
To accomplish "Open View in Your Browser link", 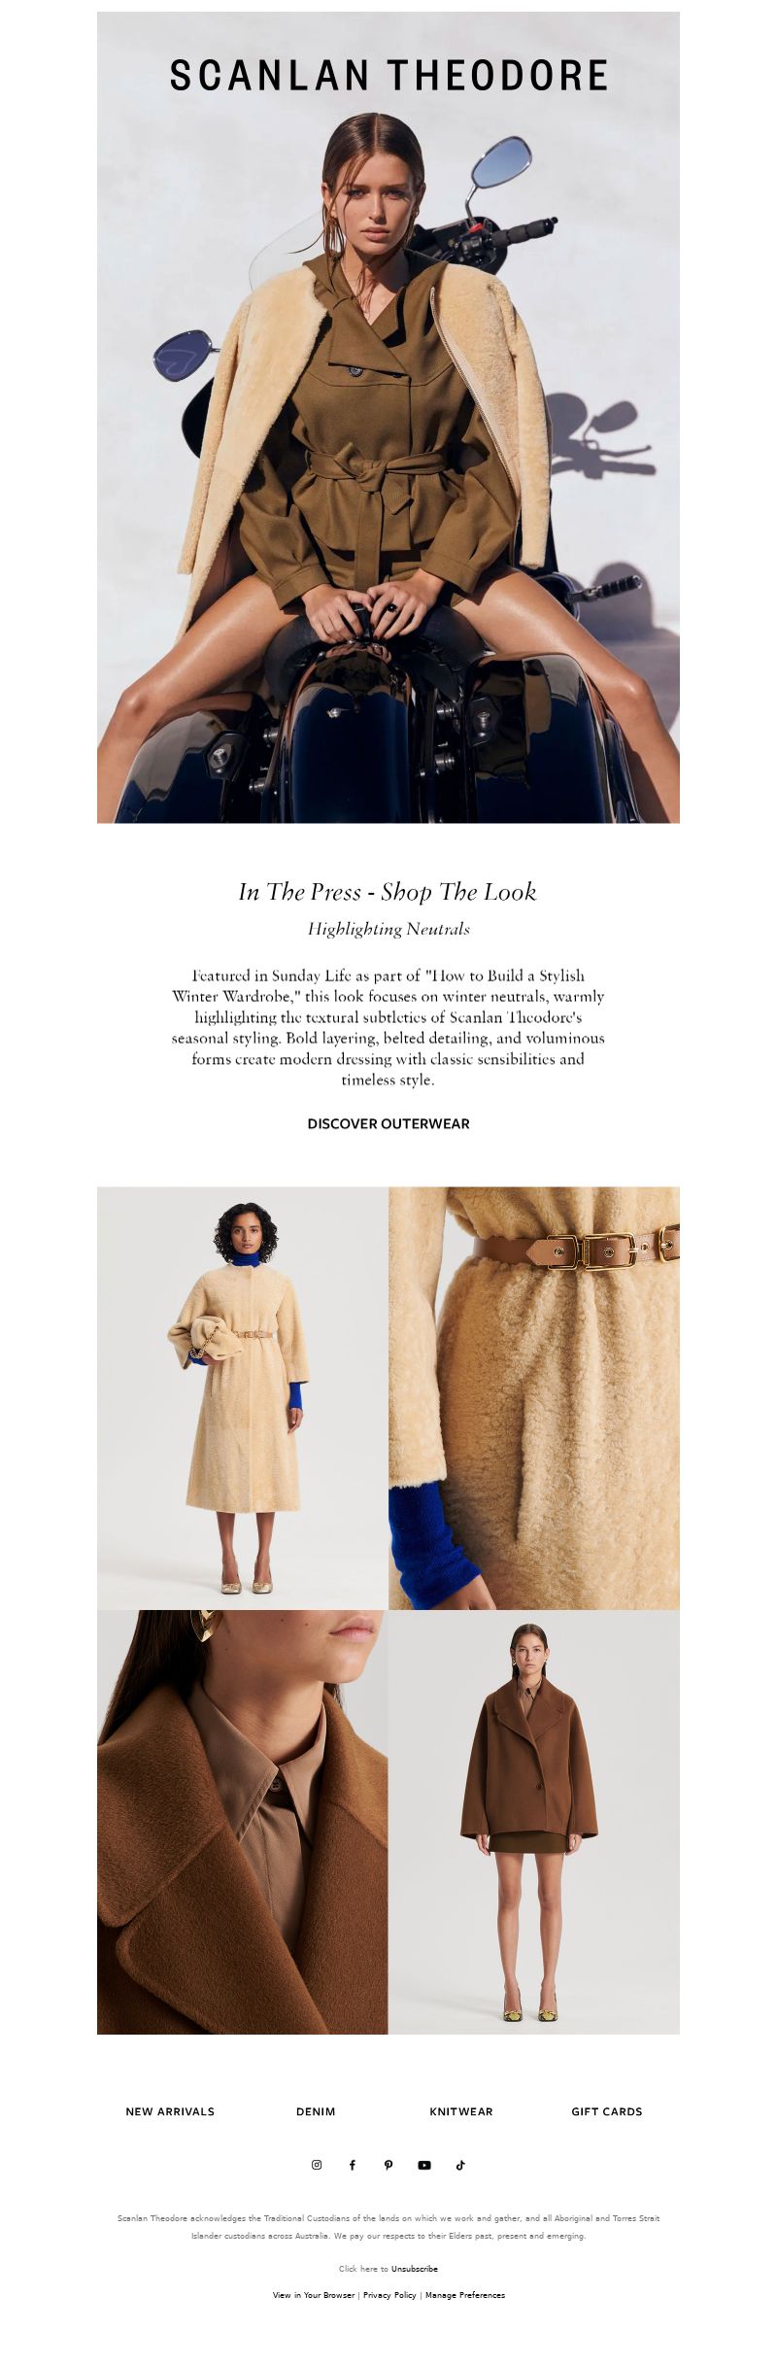I will (314, 2295).
